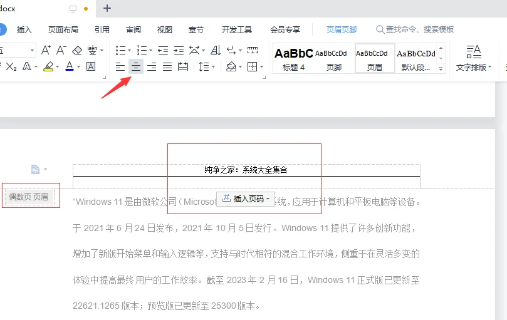Open the 引用 tab
Viewport: 507px width, 320px height.
(x=102, y=29)
